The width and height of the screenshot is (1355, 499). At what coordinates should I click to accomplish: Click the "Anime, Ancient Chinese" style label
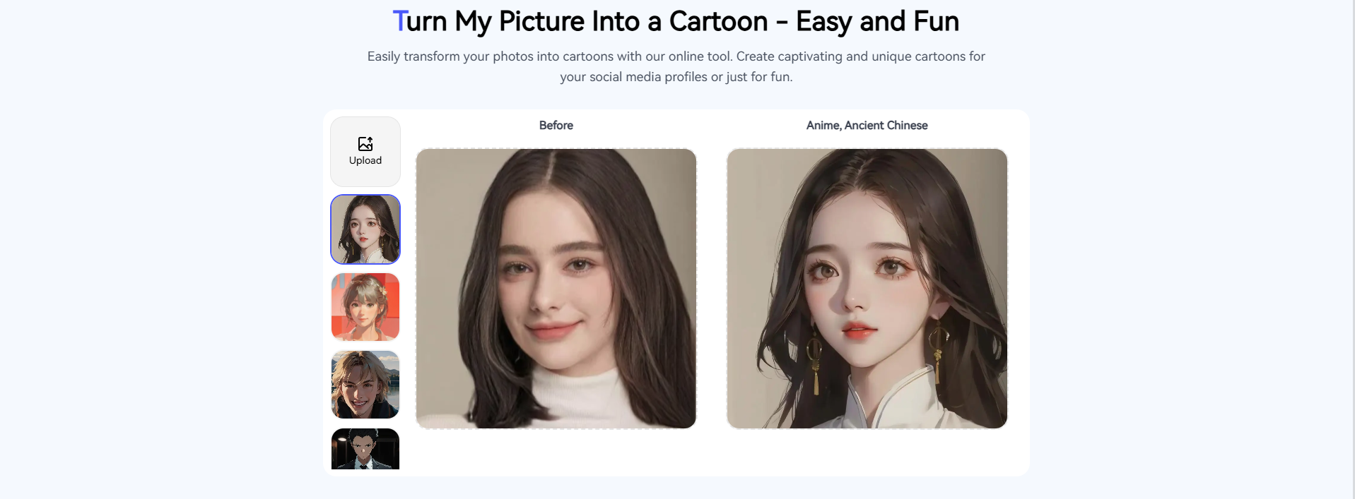tap(867, 126)
